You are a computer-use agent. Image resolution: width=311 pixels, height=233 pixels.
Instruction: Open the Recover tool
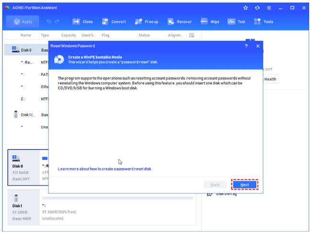(180, 21)
